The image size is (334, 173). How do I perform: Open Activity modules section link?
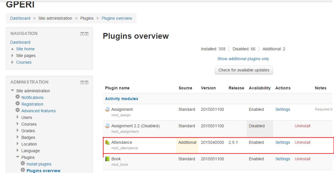[122, 99]
